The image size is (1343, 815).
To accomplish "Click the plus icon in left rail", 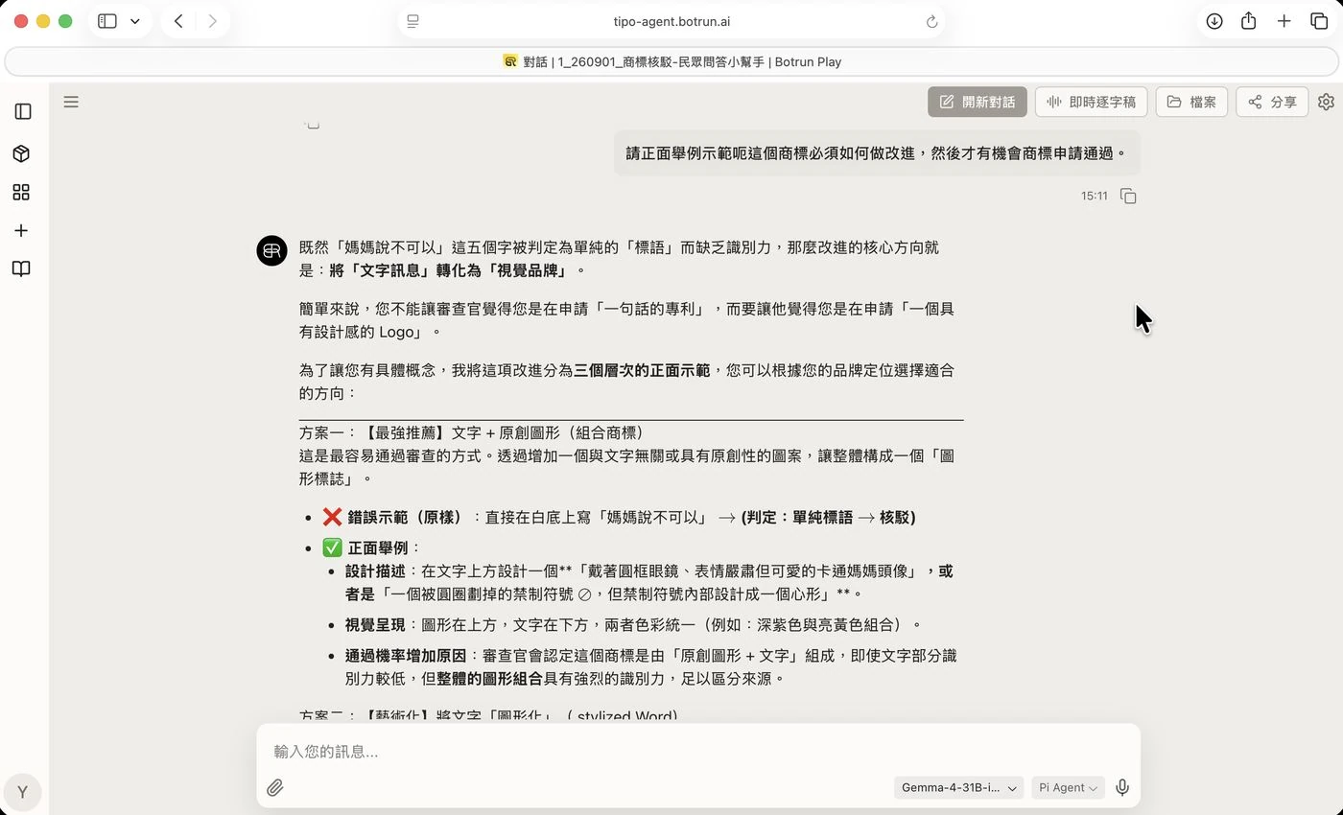I will 21,230.
